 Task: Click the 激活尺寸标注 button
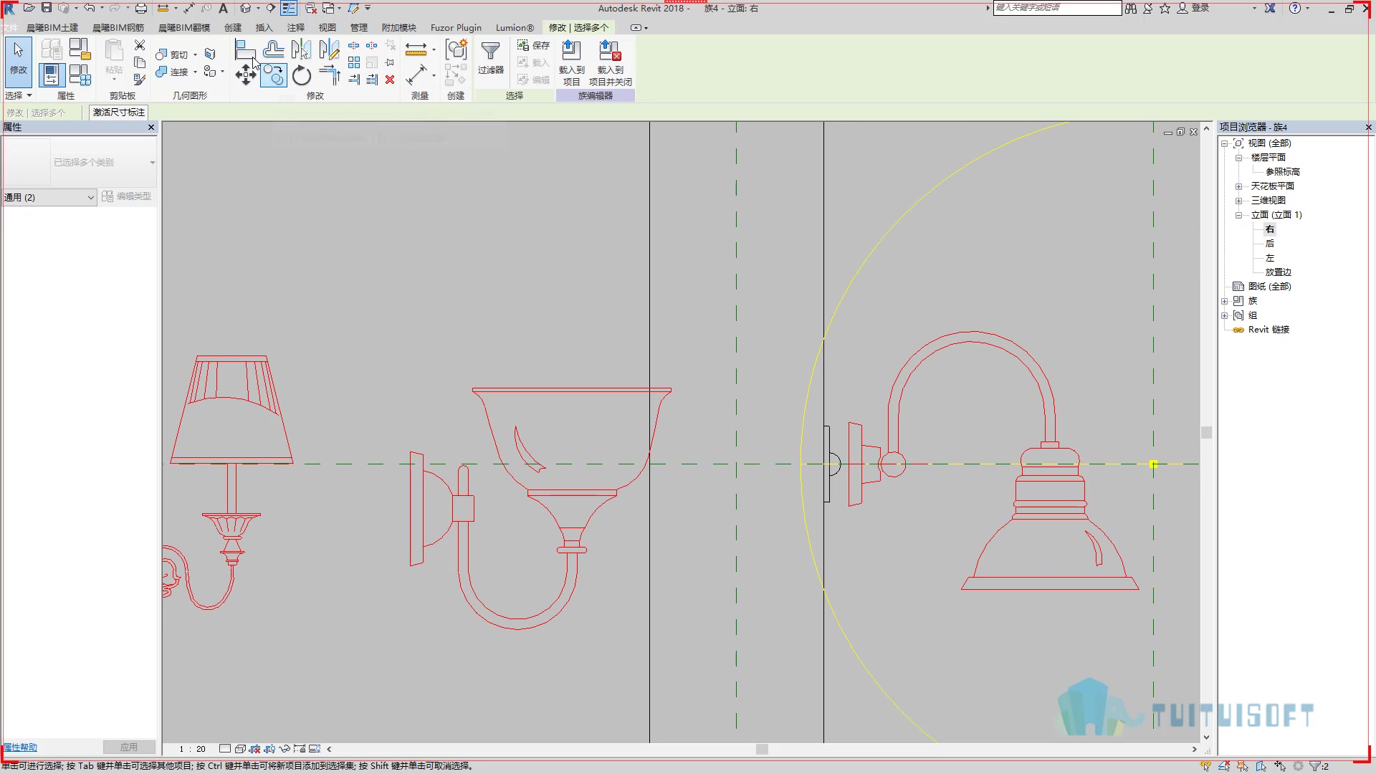(x=119, y=113)
